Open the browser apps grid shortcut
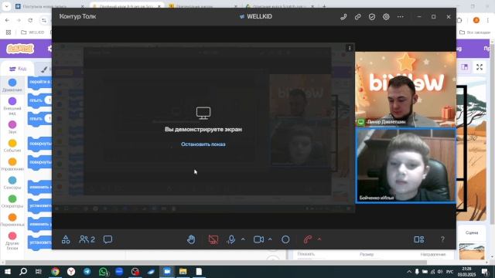The width and height of the screenshot is (495, 278). pos(9,32)
